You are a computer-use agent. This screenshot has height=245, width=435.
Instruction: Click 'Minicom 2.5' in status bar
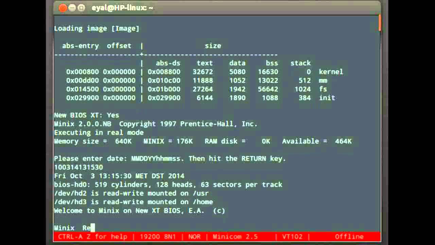click(x=235, y=236)
